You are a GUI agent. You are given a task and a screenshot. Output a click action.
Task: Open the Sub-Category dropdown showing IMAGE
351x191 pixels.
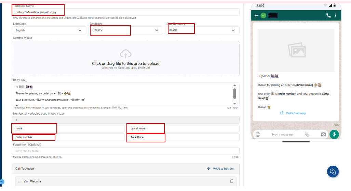coord(202,30)
